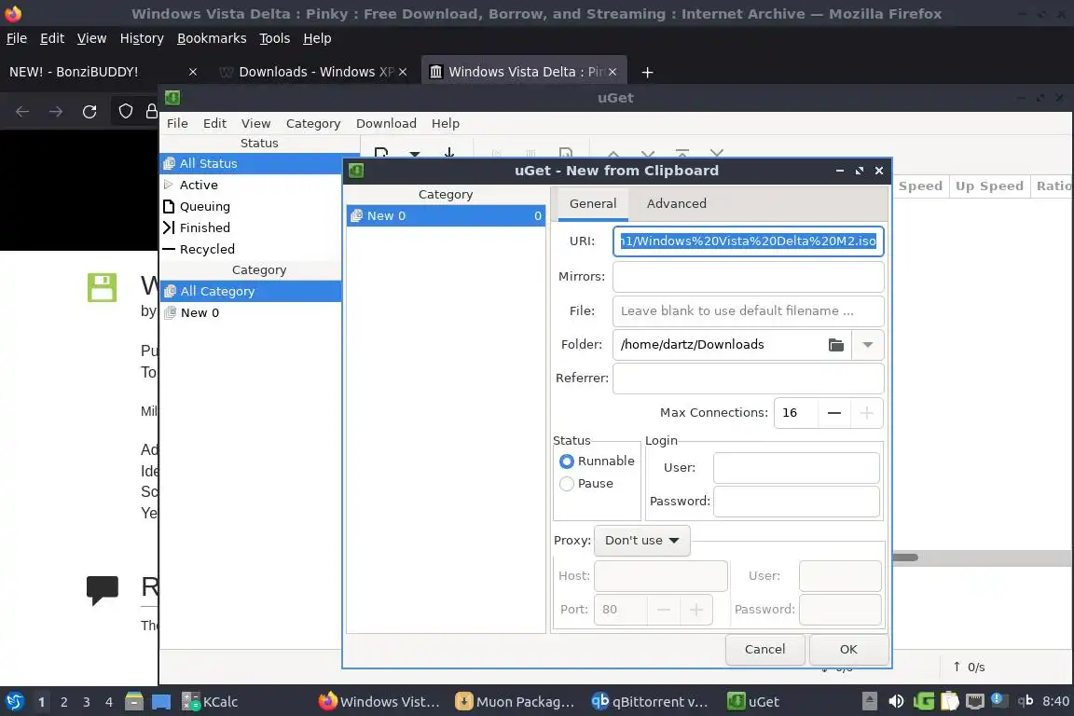Select Active in uGet Status list
1074x716 pixels.
click(251, 185)
